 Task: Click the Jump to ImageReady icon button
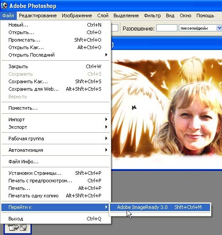18,228
